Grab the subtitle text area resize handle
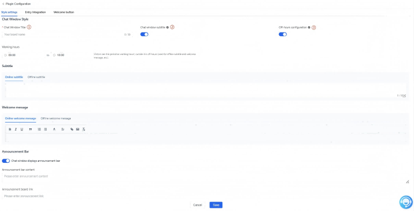This screenshot has width=414, height=211. pos(405,96)
